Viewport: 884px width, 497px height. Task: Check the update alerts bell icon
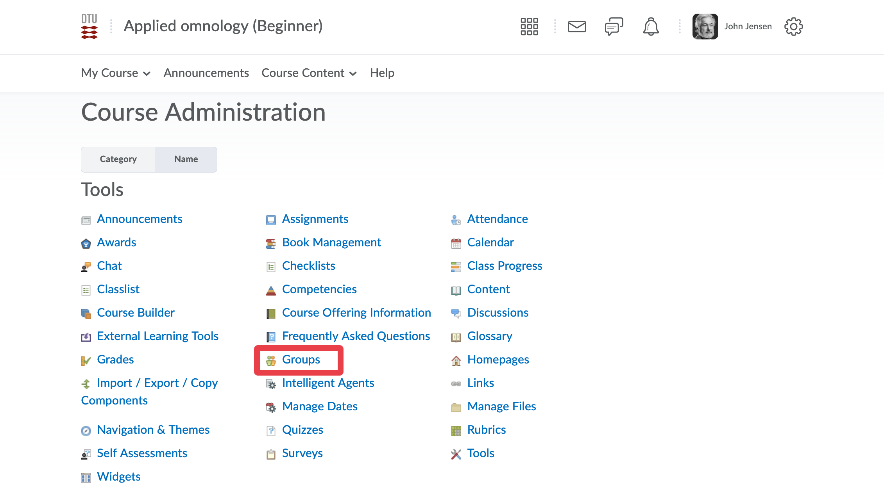click(651, 27)
